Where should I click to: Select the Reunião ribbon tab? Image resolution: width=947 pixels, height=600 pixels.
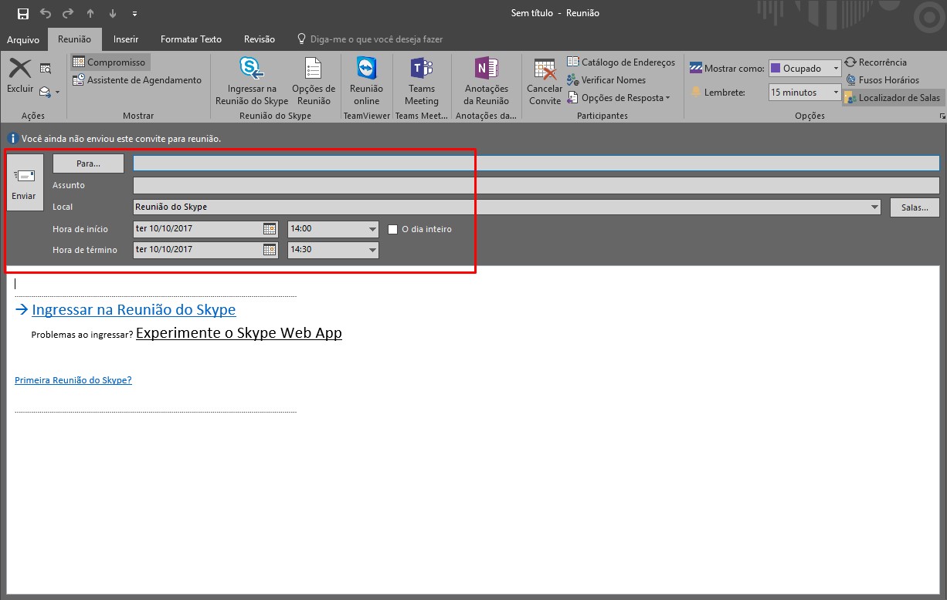75,39
